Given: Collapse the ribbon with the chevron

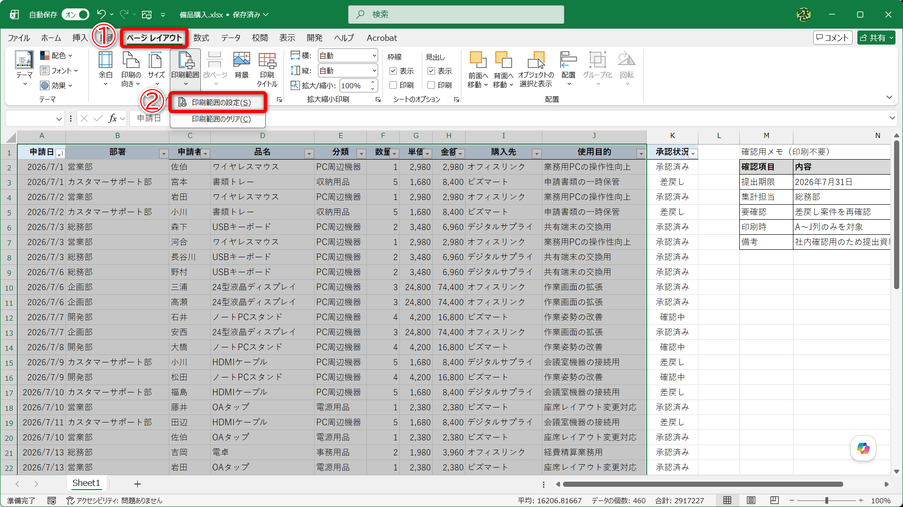Looking at the screenshot, I should point(889,97).
